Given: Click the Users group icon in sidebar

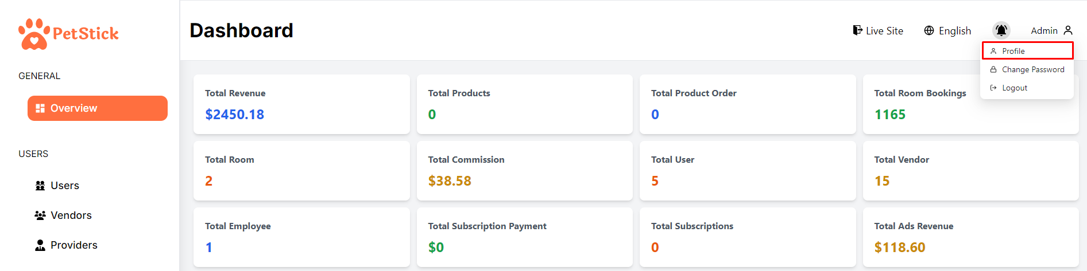Looking at the screenshot, I should tap(40, 186).
